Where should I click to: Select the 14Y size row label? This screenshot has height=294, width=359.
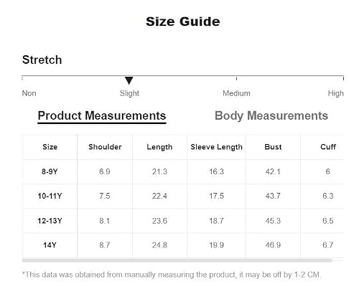pyautogui.click(x=50, y=245)
